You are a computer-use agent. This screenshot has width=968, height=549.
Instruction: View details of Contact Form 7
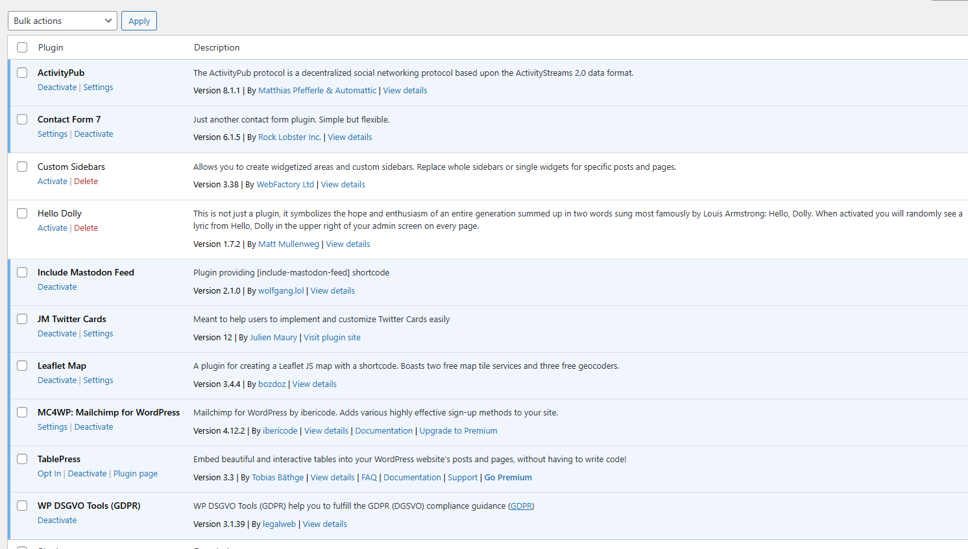coord(350,137)
